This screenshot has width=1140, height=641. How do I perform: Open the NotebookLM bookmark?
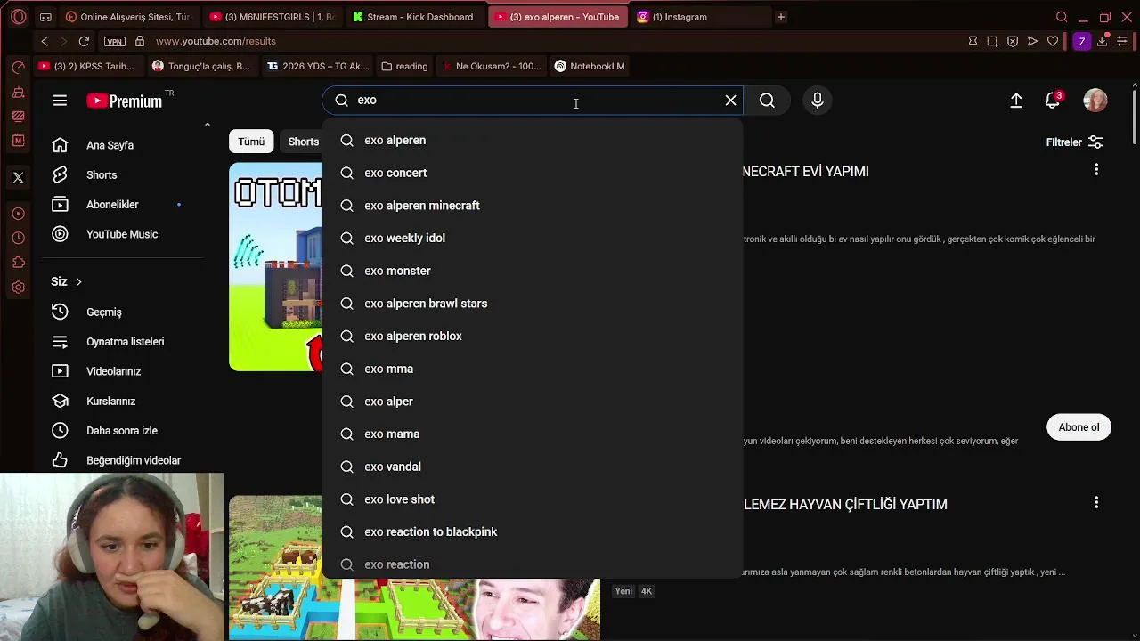coord(590,66)
